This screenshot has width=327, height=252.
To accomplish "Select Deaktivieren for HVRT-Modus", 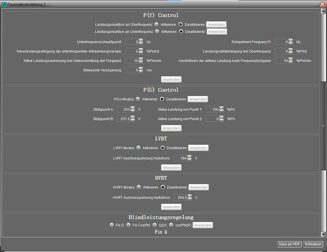I will coord(163,187).
